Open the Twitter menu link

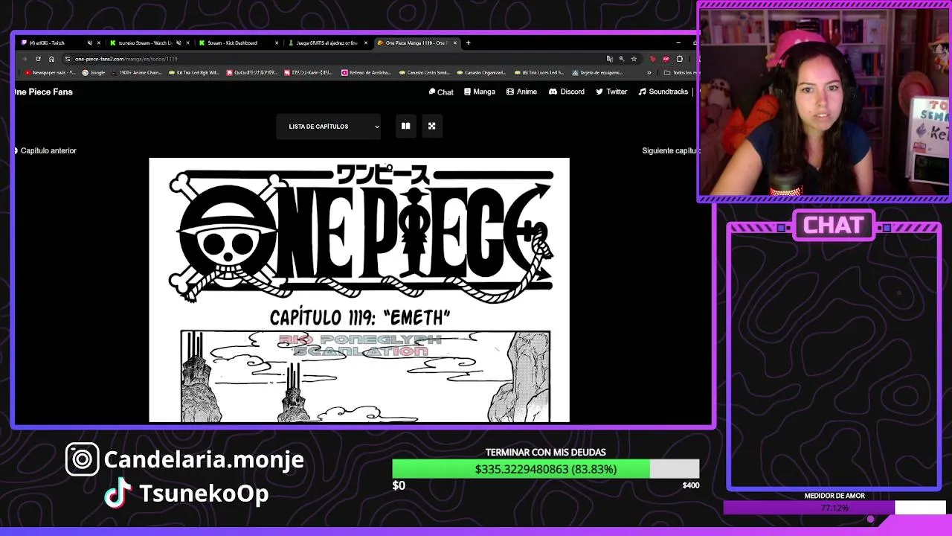[611, 92]
